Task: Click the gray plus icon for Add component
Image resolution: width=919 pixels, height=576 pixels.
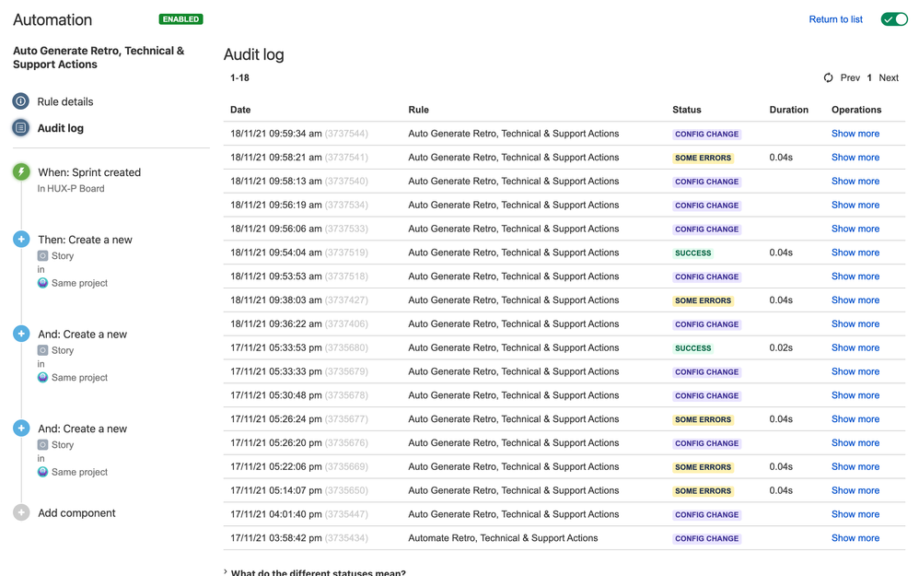Action: 21,512
